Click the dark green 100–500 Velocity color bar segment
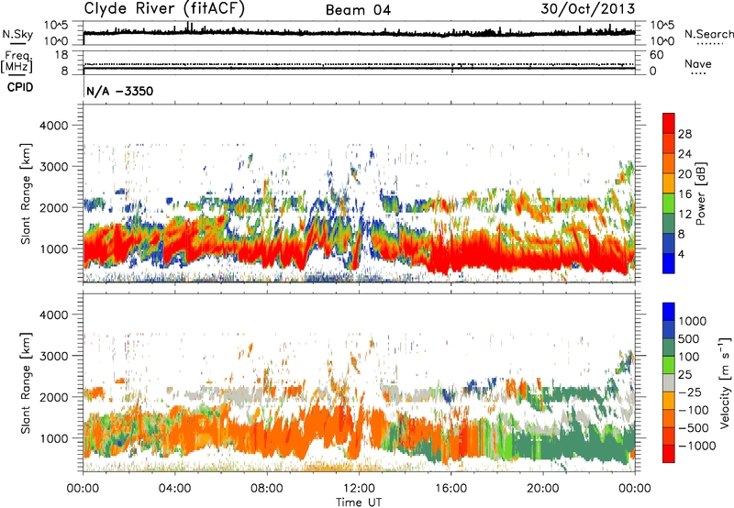Viewport: 734px width, 508px height. click(x=669, y=348)
